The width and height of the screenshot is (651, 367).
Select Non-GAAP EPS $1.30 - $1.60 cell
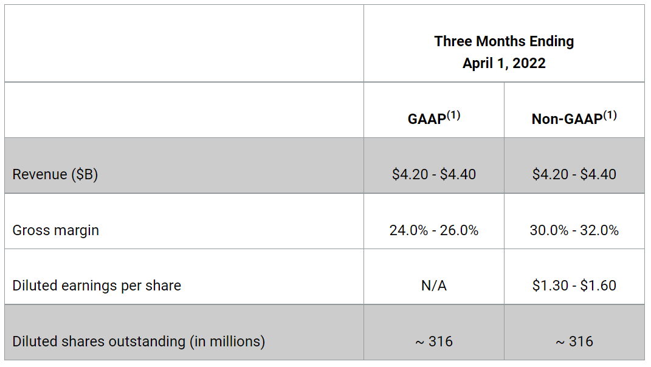point(574,286)
